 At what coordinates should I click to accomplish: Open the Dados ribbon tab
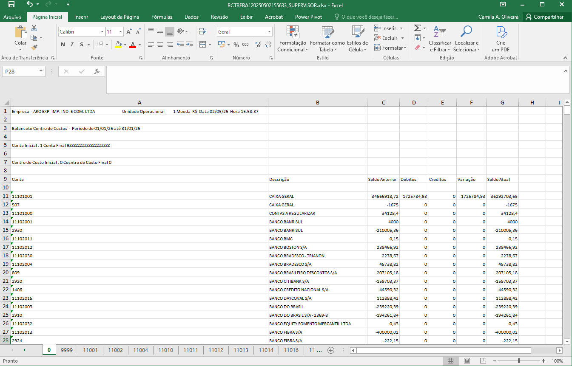click(191, 17)
